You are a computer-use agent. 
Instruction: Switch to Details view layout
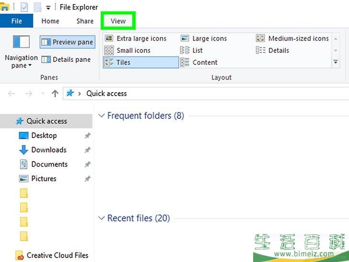273,50
